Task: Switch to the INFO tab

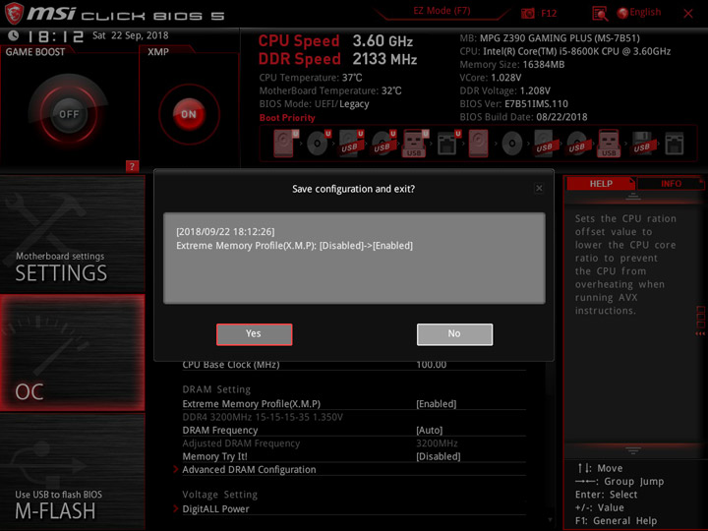Action: 671,184
